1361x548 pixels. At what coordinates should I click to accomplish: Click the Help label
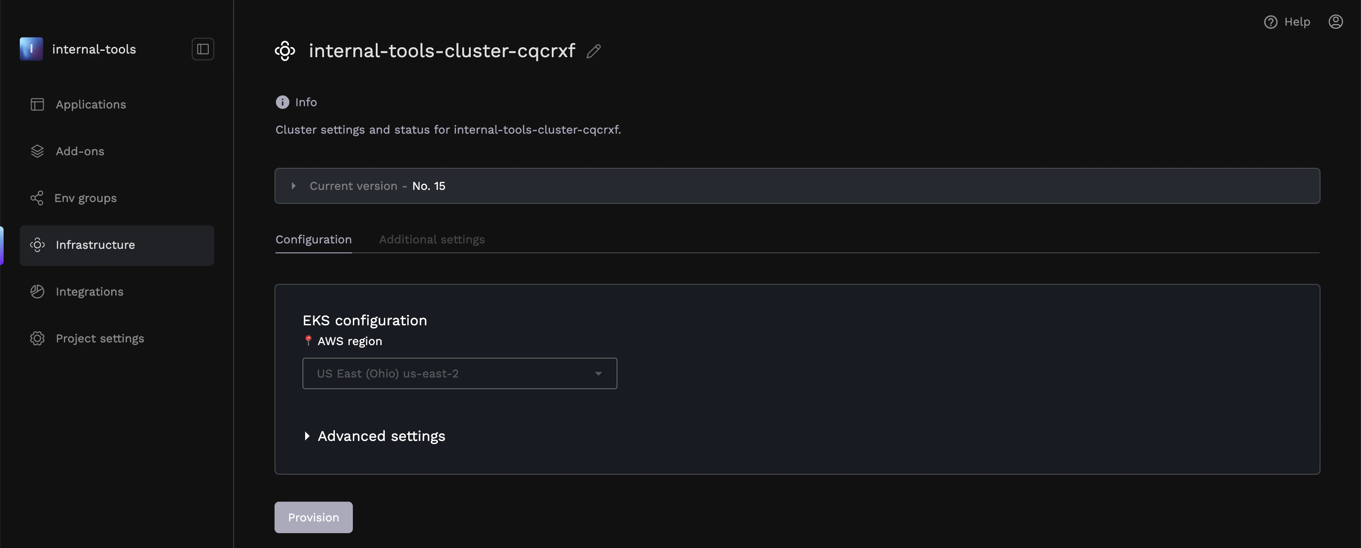1298,22
